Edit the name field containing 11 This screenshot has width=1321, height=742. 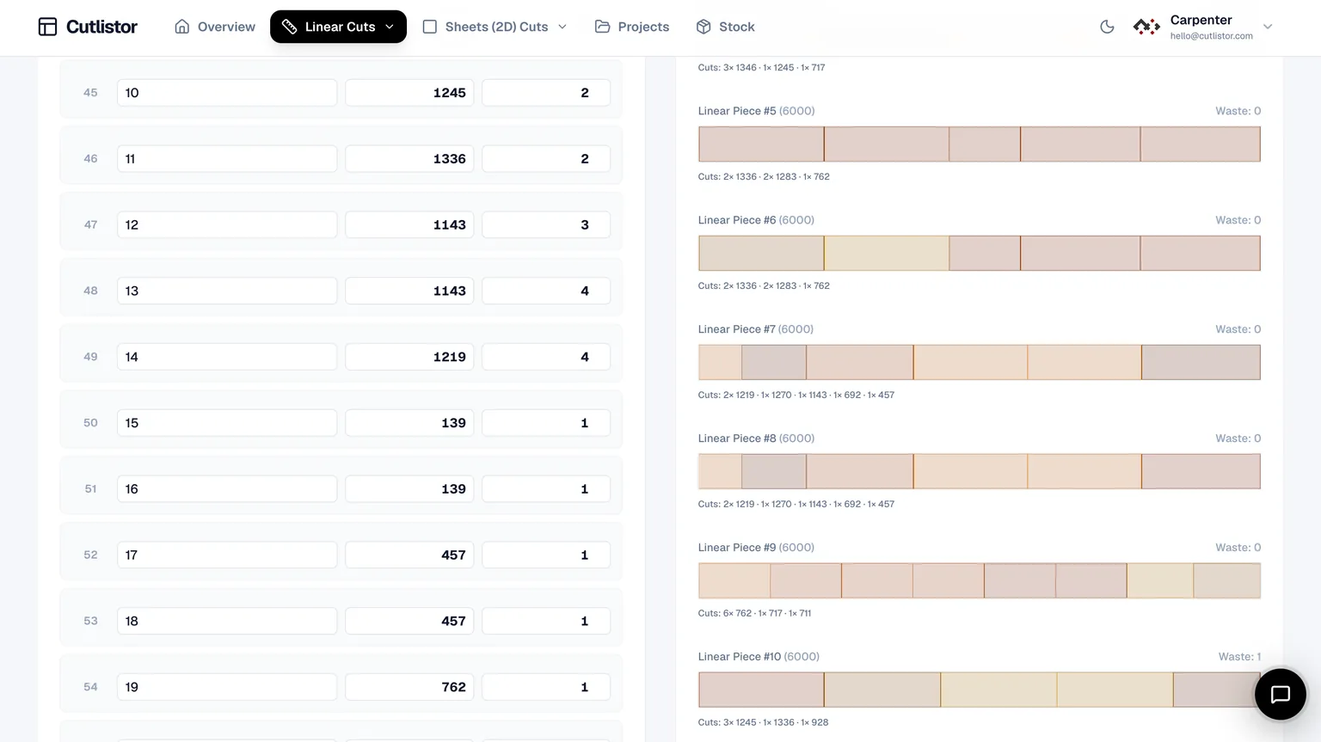coord(227,159)
